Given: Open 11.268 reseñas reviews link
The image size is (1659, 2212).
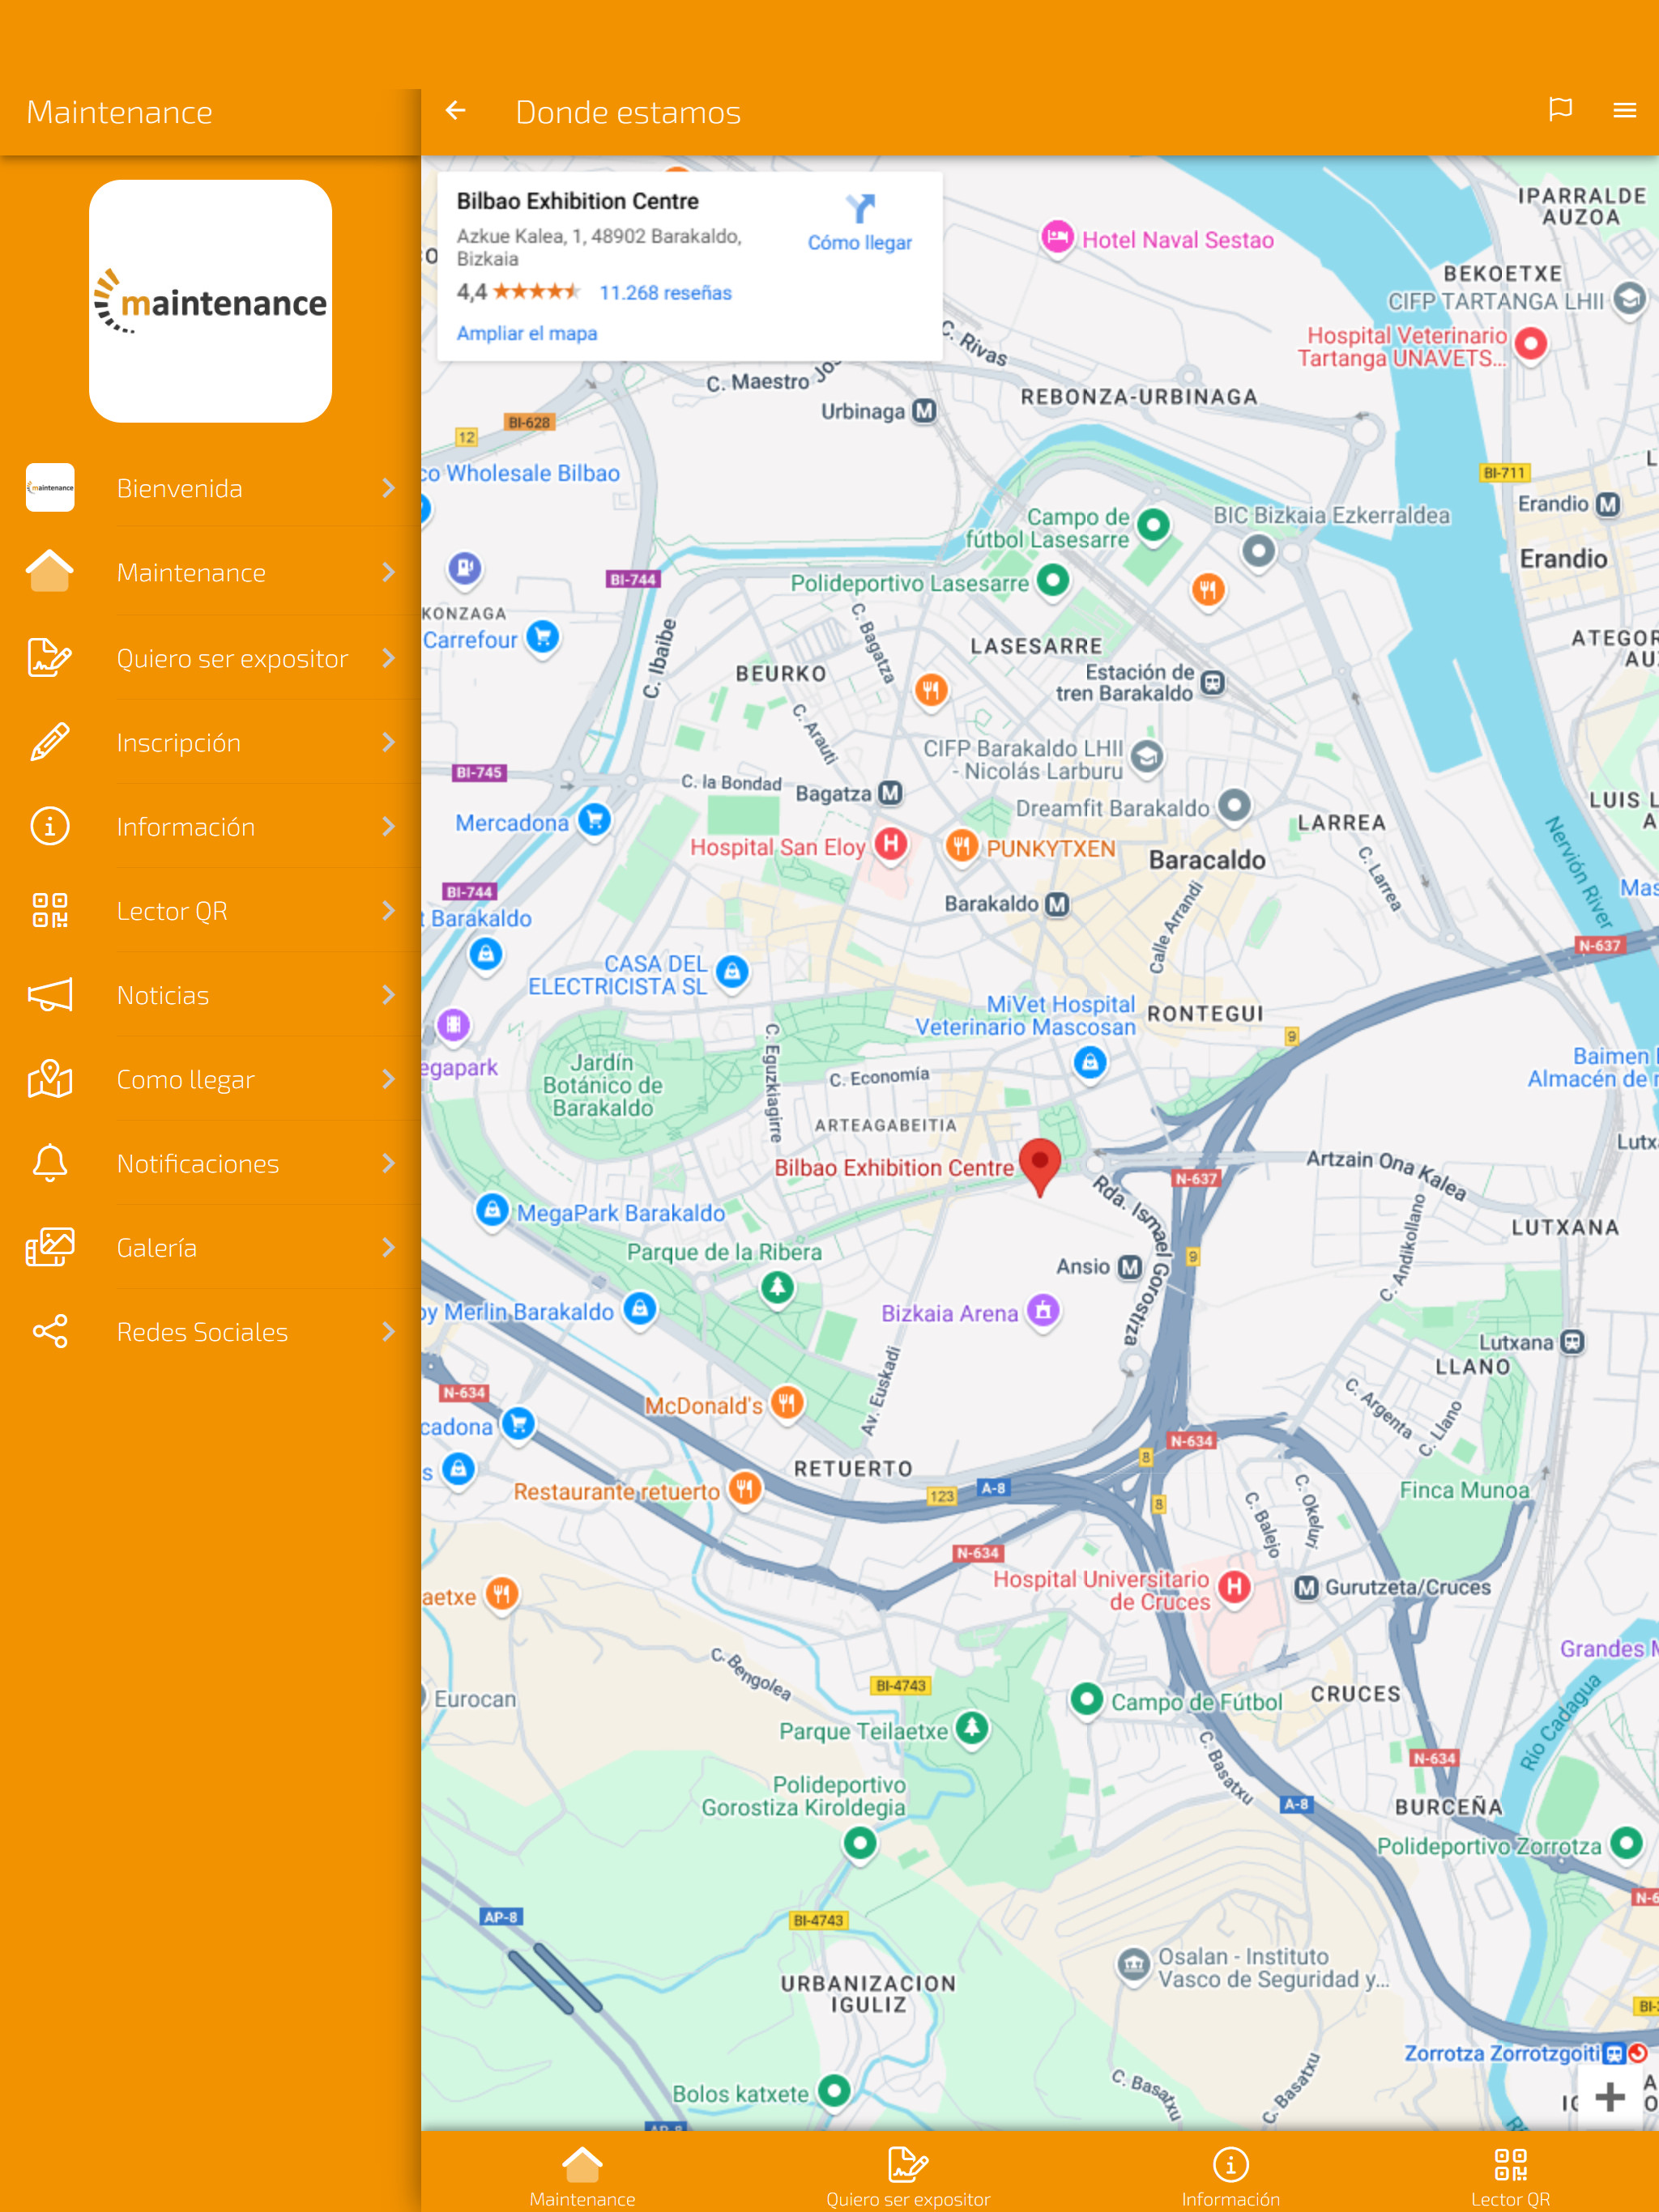Looking at the screenshot, I should click(665, 293).
